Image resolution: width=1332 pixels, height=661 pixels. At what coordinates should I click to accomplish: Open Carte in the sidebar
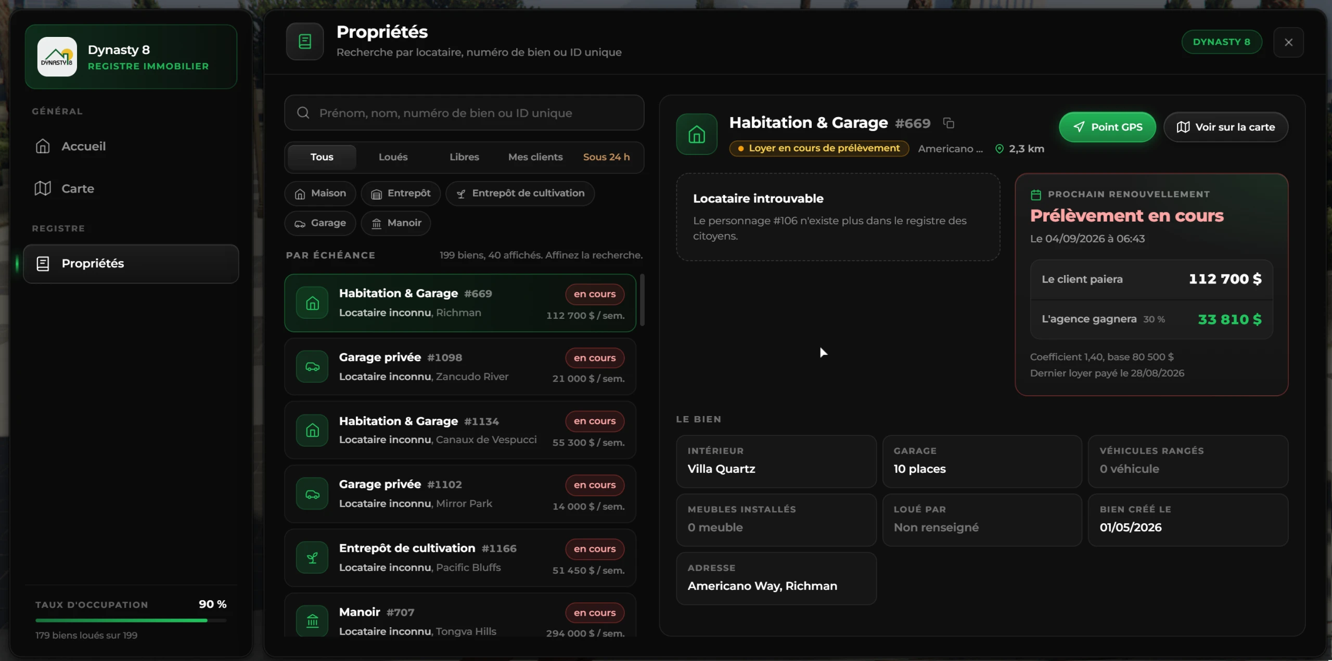click(131, 188)
